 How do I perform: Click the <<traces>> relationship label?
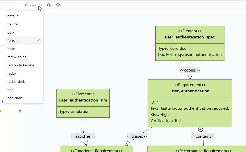click(137, 136)
